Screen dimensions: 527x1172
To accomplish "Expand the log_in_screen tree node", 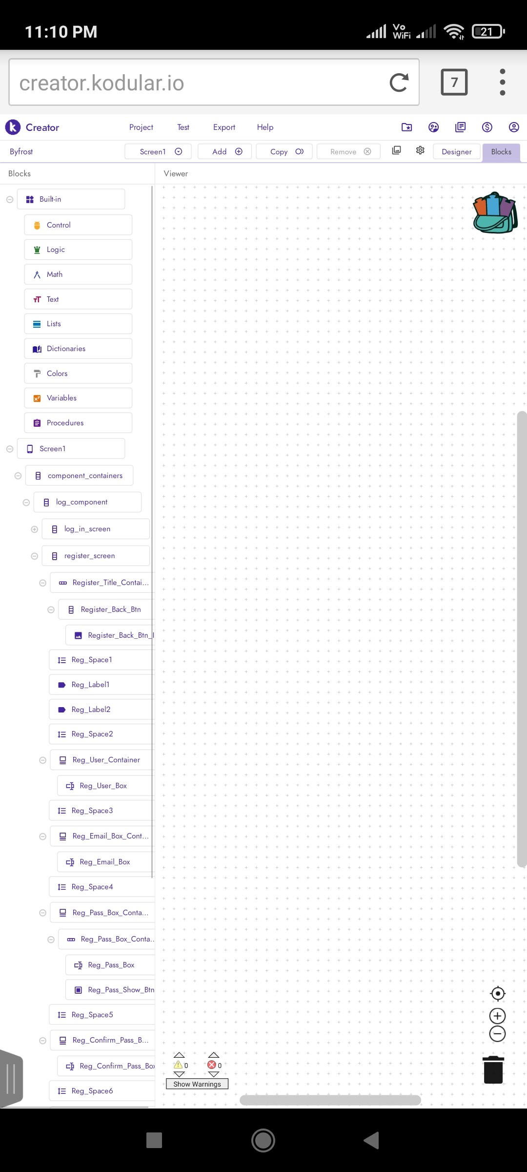I will (x=34, y=529).
